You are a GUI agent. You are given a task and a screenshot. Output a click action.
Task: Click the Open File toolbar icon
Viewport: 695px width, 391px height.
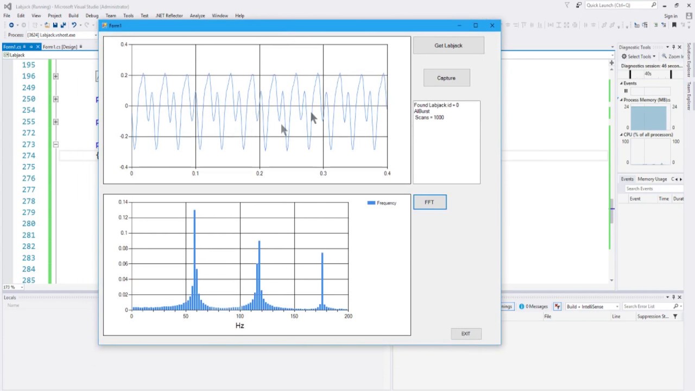coord(47,25)
